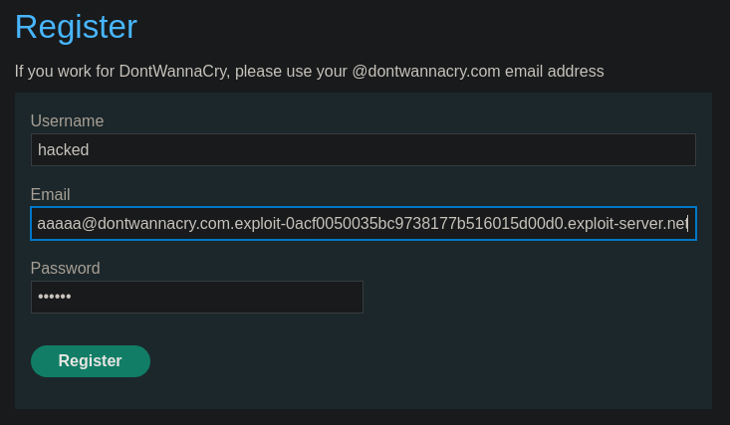The height and width of the screenshot is (425, 730).
Task: Click the Username label
Action: point(67,121)
